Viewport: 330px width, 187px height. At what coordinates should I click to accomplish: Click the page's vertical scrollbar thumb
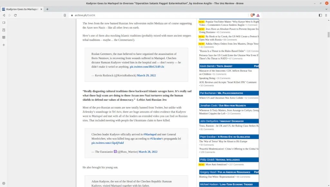[328, 35]
